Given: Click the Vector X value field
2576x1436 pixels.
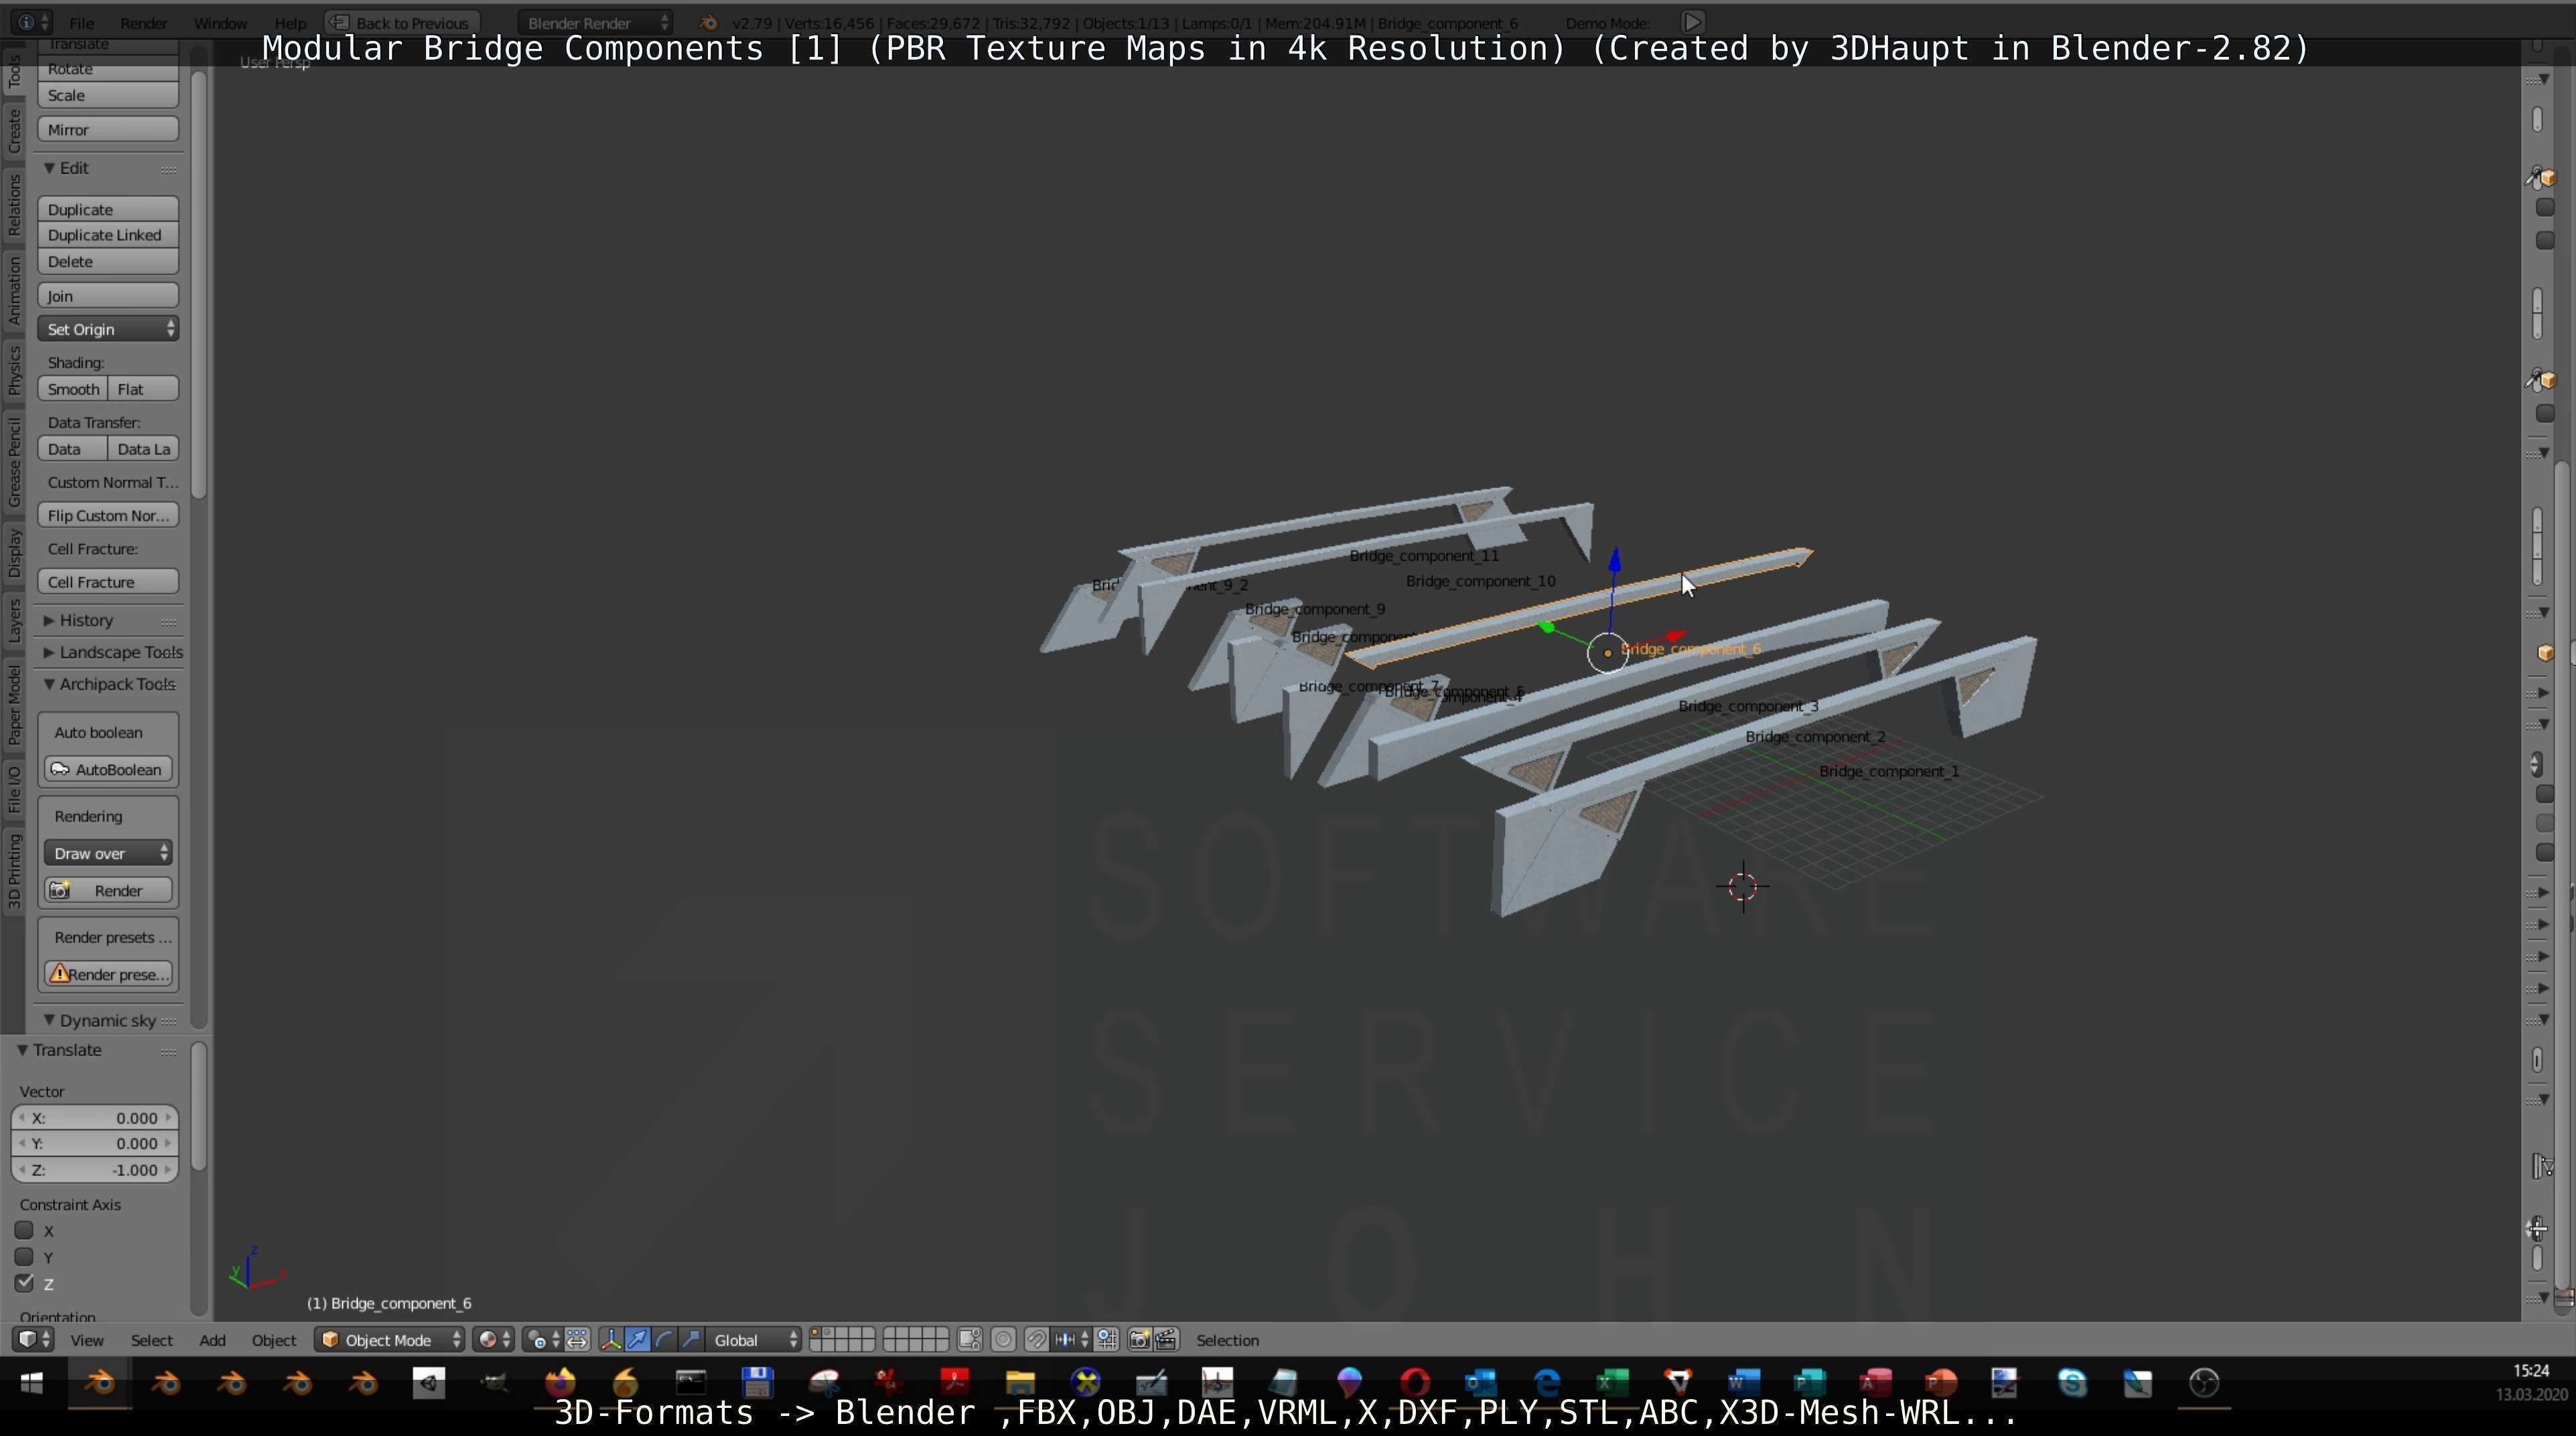Looking at the screenshot, I should pos(95,1118).
